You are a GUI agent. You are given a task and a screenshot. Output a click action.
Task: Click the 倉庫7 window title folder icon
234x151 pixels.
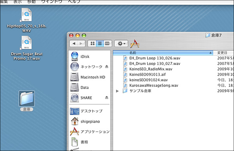208,35
